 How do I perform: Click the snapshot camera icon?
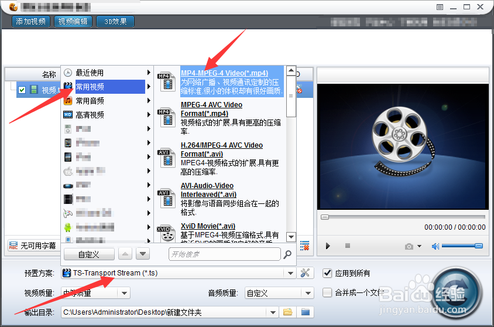click(409, 246)
